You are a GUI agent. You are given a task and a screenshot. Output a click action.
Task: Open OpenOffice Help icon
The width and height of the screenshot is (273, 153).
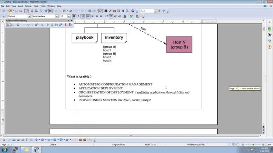point(133,11)
